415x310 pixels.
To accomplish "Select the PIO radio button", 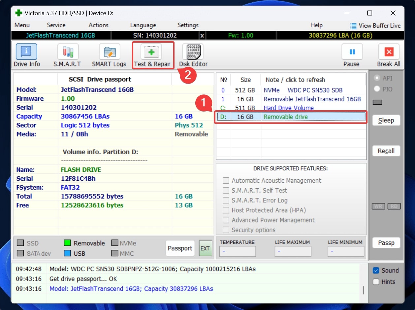I will (377, 89).
